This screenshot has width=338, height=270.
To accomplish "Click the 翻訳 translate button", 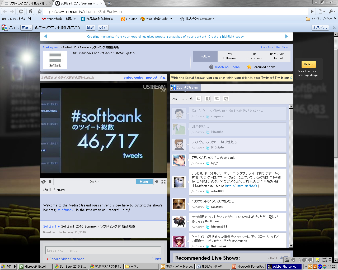I will pyautogui.click(x=91, y=28).
